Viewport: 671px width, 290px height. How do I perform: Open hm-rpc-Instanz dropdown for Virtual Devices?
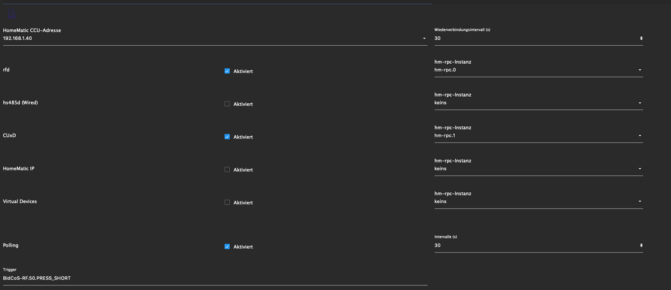(639, 202)
